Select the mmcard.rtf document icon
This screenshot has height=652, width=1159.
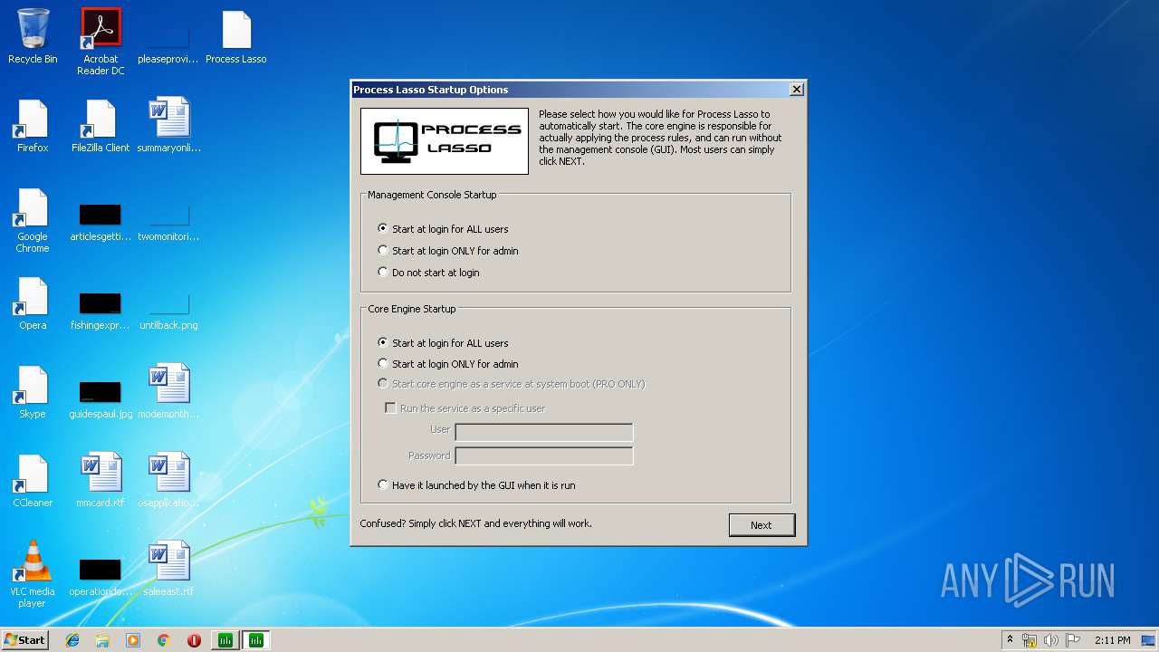point(101,481)
